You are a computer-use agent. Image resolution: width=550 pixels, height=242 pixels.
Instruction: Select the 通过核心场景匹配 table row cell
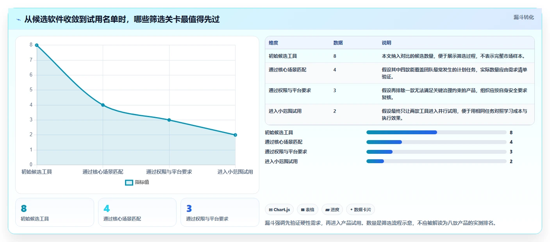tap(287, 70)
